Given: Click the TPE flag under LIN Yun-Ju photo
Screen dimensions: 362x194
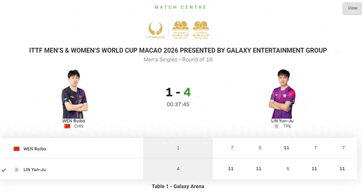Looking at the screenshot, I should click(x=276, y=126).
